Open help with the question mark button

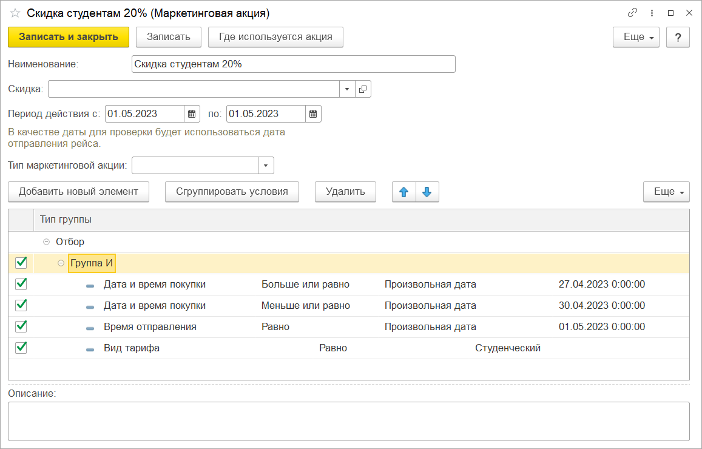pyautogui.click(x=678, y=37)
